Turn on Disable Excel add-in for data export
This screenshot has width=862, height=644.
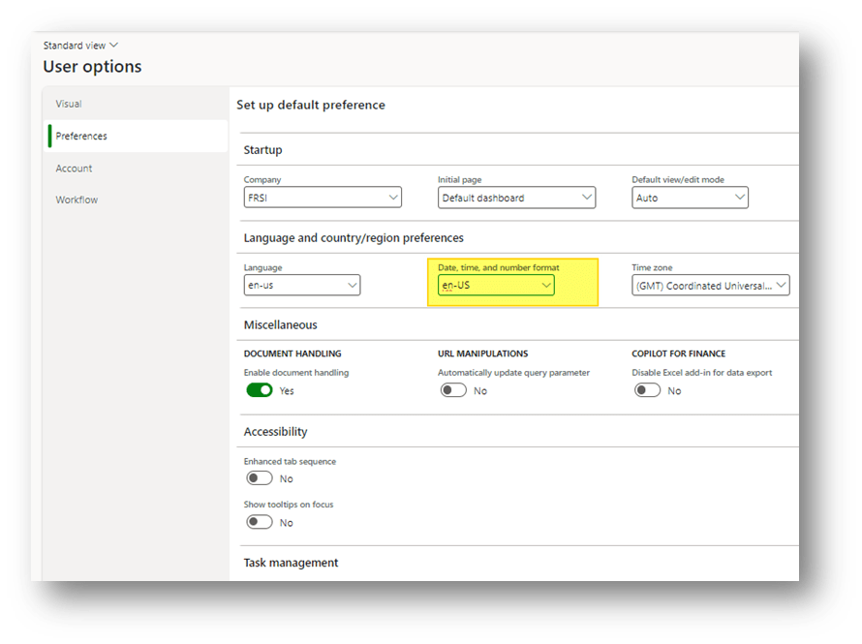(647, 390)
